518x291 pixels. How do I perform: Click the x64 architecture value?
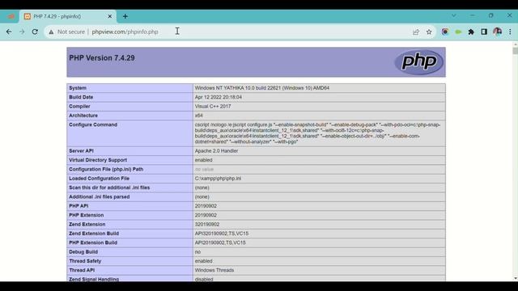tap(198, 116)
